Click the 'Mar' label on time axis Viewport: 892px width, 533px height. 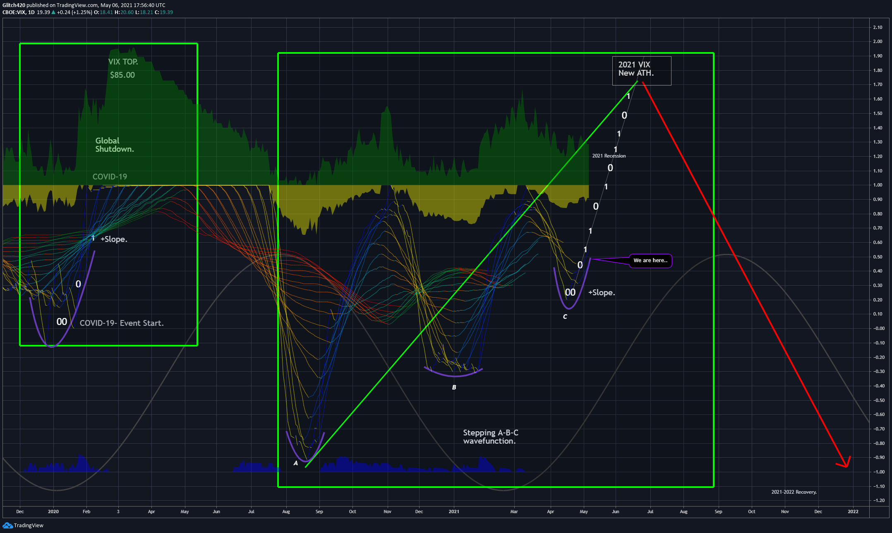point(514,511)
